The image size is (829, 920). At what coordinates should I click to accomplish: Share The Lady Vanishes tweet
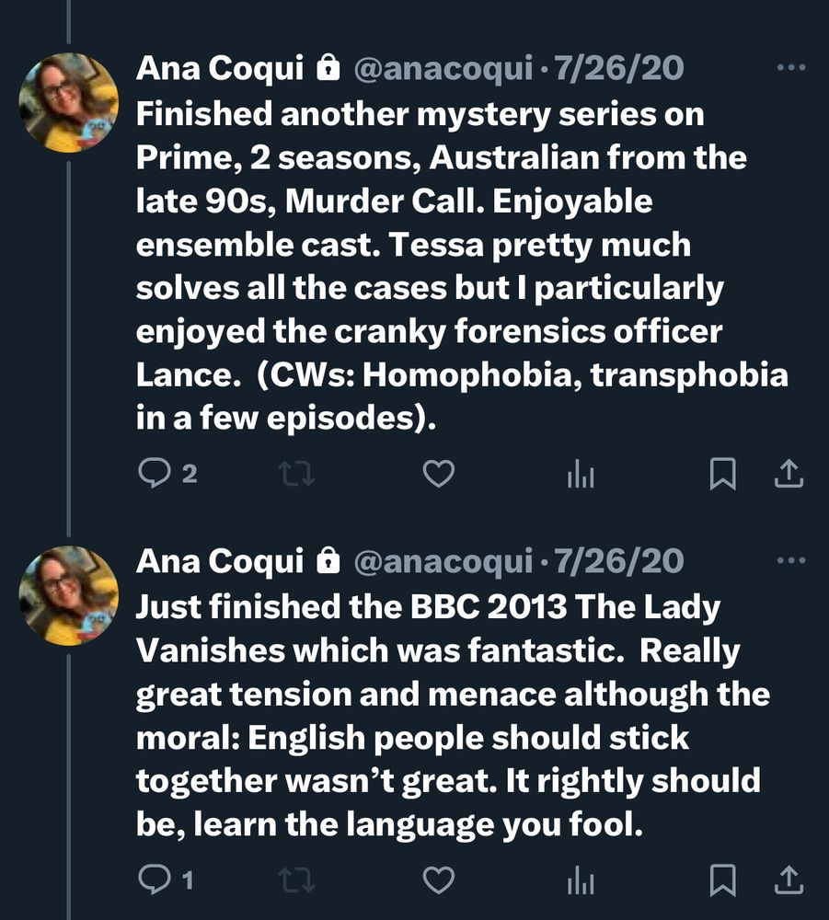coord(789,880)
